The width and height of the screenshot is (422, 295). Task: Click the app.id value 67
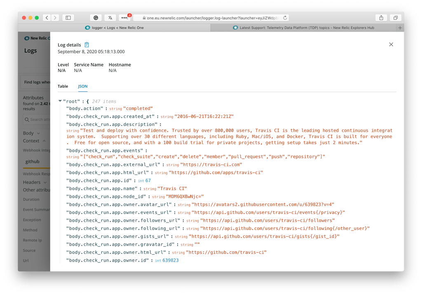[x=148, y=181]
